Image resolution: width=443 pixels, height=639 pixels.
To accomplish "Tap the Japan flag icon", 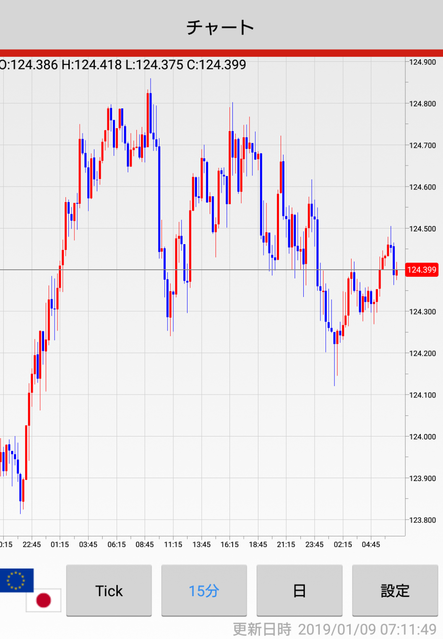I will tap(44, 600).
